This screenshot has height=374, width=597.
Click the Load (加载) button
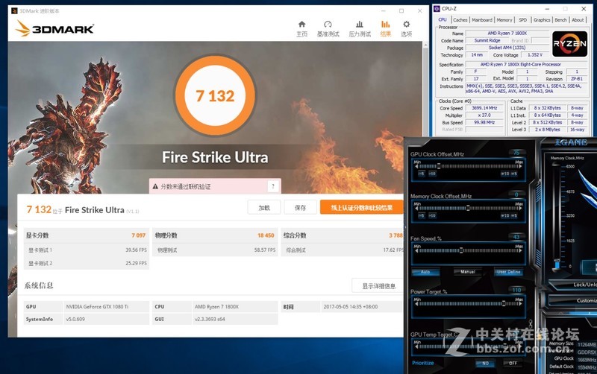click(x=264, y=208)
